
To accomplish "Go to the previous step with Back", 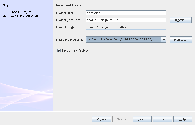I will [x=101, y=119].
